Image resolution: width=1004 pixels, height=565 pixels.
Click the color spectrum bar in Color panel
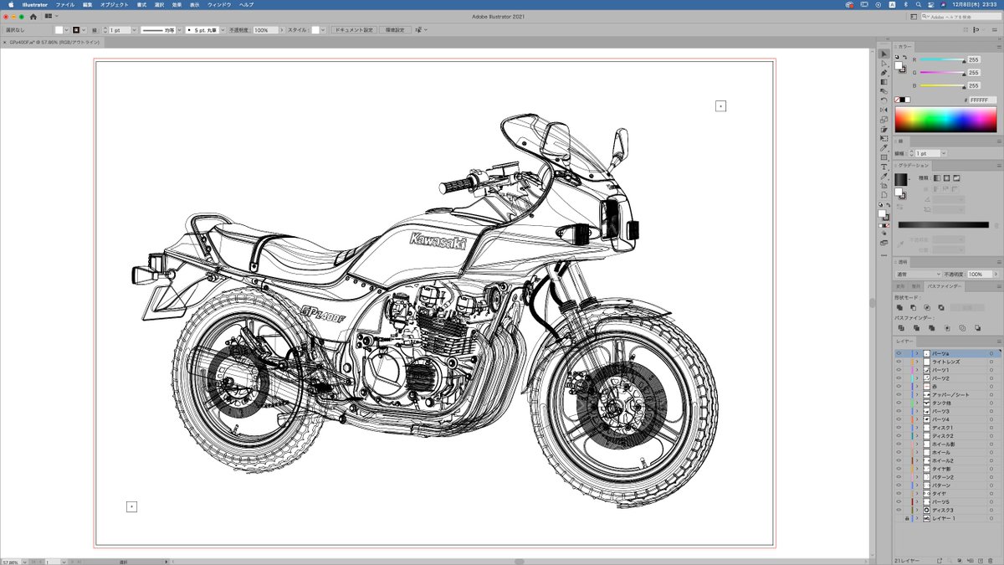click(946, 119)
